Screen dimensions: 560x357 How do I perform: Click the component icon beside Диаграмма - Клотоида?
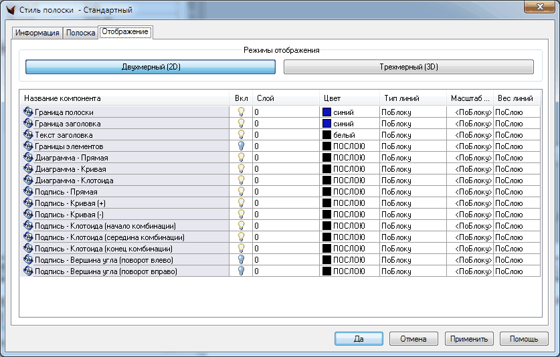tap(28, 181)
